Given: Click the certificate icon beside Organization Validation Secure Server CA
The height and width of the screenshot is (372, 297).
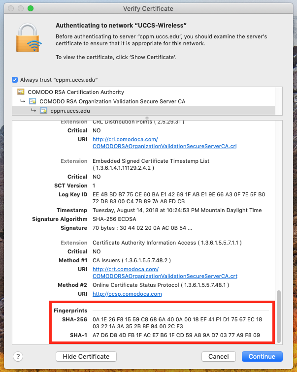Looking at the screenshot, I should (x=33, y=101).
